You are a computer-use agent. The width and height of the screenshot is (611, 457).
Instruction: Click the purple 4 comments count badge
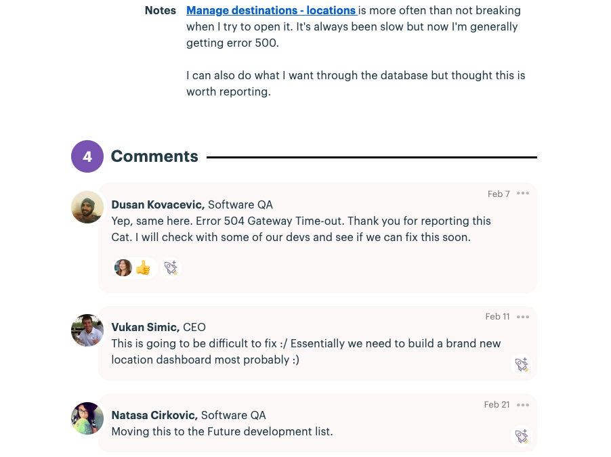pos(87,156)
